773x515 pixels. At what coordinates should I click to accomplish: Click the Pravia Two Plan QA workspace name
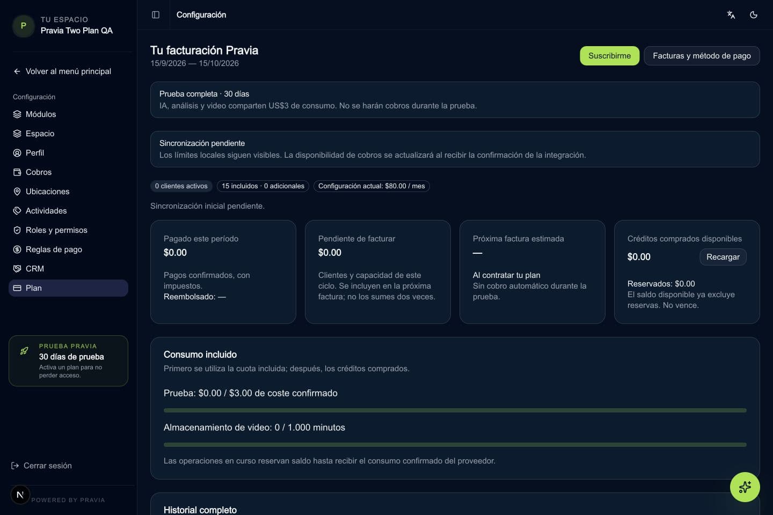(x=77, y=31)
